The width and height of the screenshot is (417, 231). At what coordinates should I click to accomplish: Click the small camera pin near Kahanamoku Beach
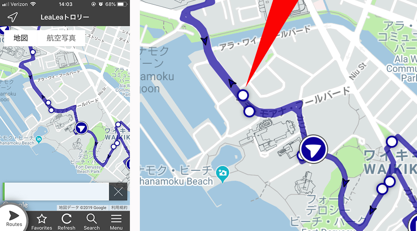(39, 139)
